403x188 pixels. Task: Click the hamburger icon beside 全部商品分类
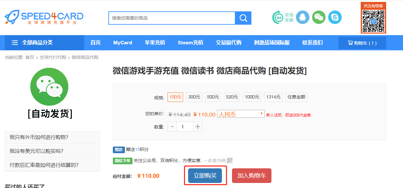(15, 43)
